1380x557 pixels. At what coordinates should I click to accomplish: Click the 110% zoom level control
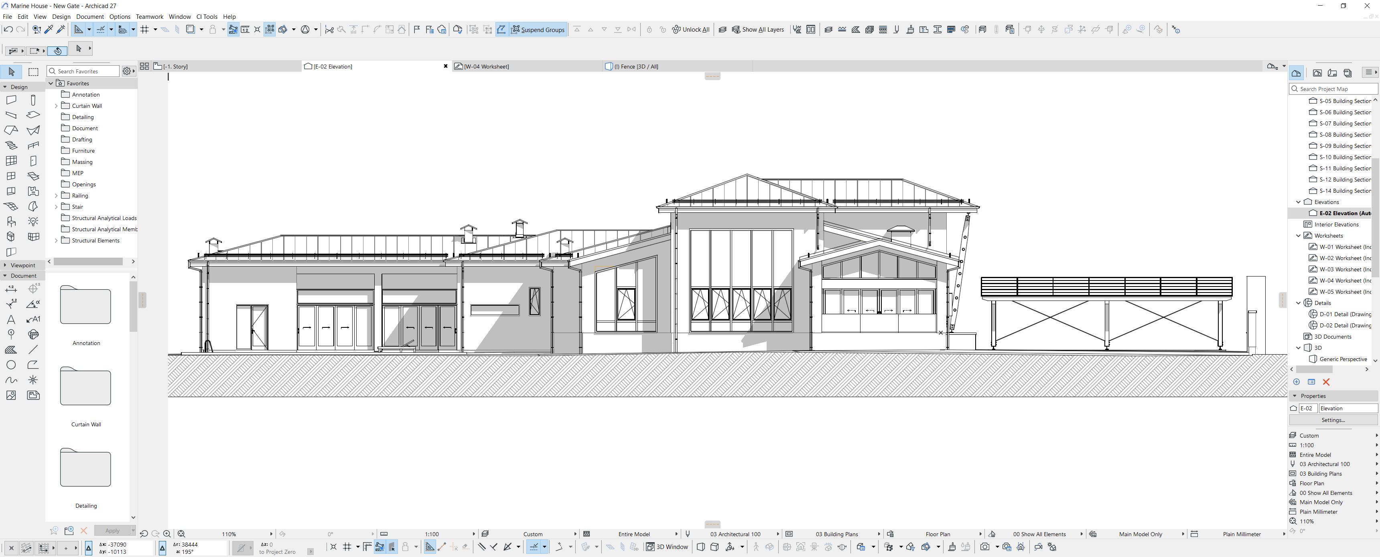229,533
